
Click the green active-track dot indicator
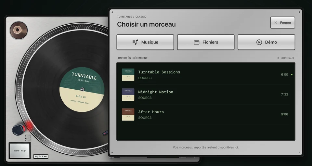[x=292, y=74]
